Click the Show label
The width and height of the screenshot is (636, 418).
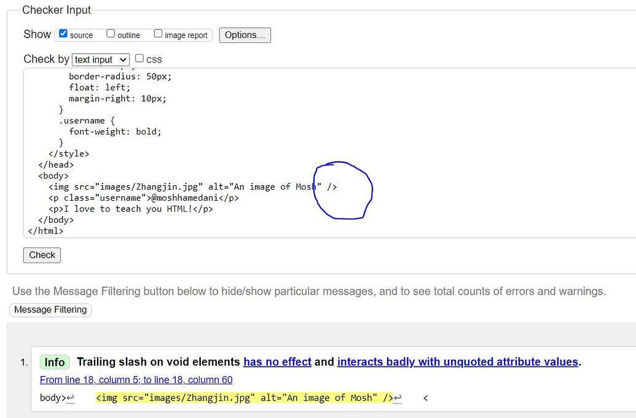[37, 34]
